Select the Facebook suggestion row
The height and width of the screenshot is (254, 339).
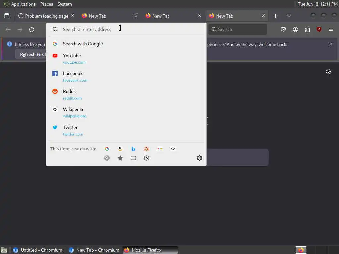[x=126, y=76]
